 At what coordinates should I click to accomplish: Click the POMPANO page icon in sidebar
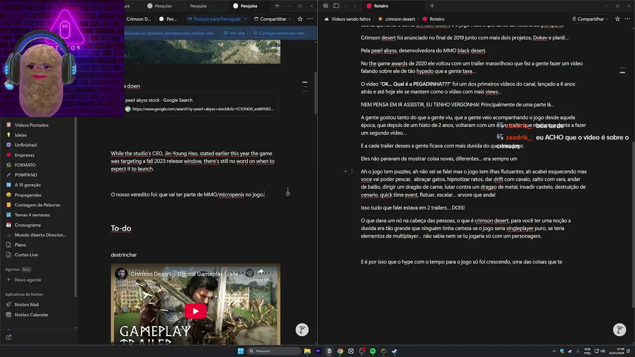pyautogui.click(x=8, y=175)
